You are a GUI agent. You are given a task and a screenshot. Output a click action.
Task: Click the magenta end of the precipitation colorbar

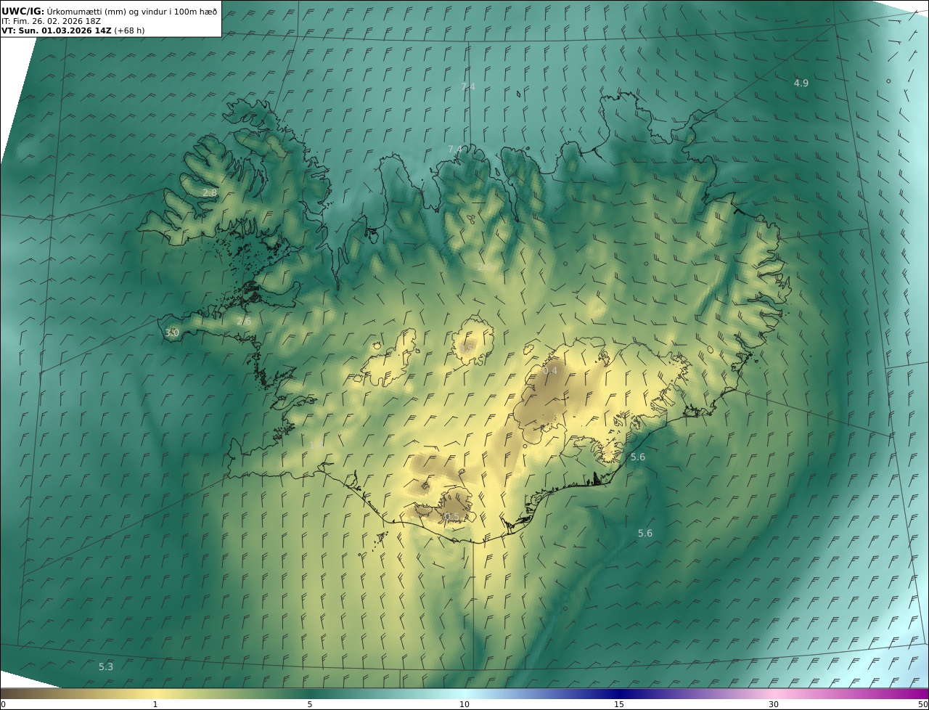916,693
